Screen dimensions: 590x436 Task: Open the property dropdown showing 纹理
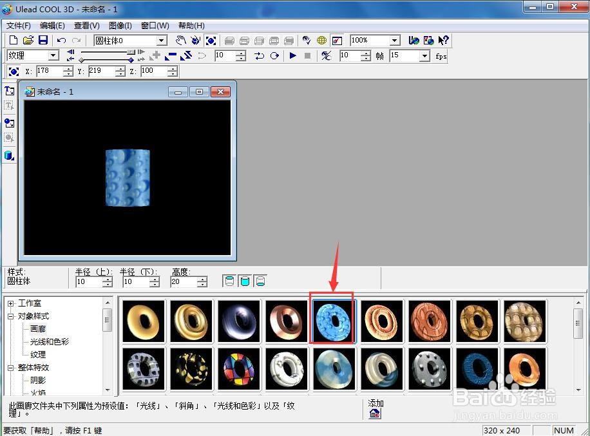(x=53, y=55)
